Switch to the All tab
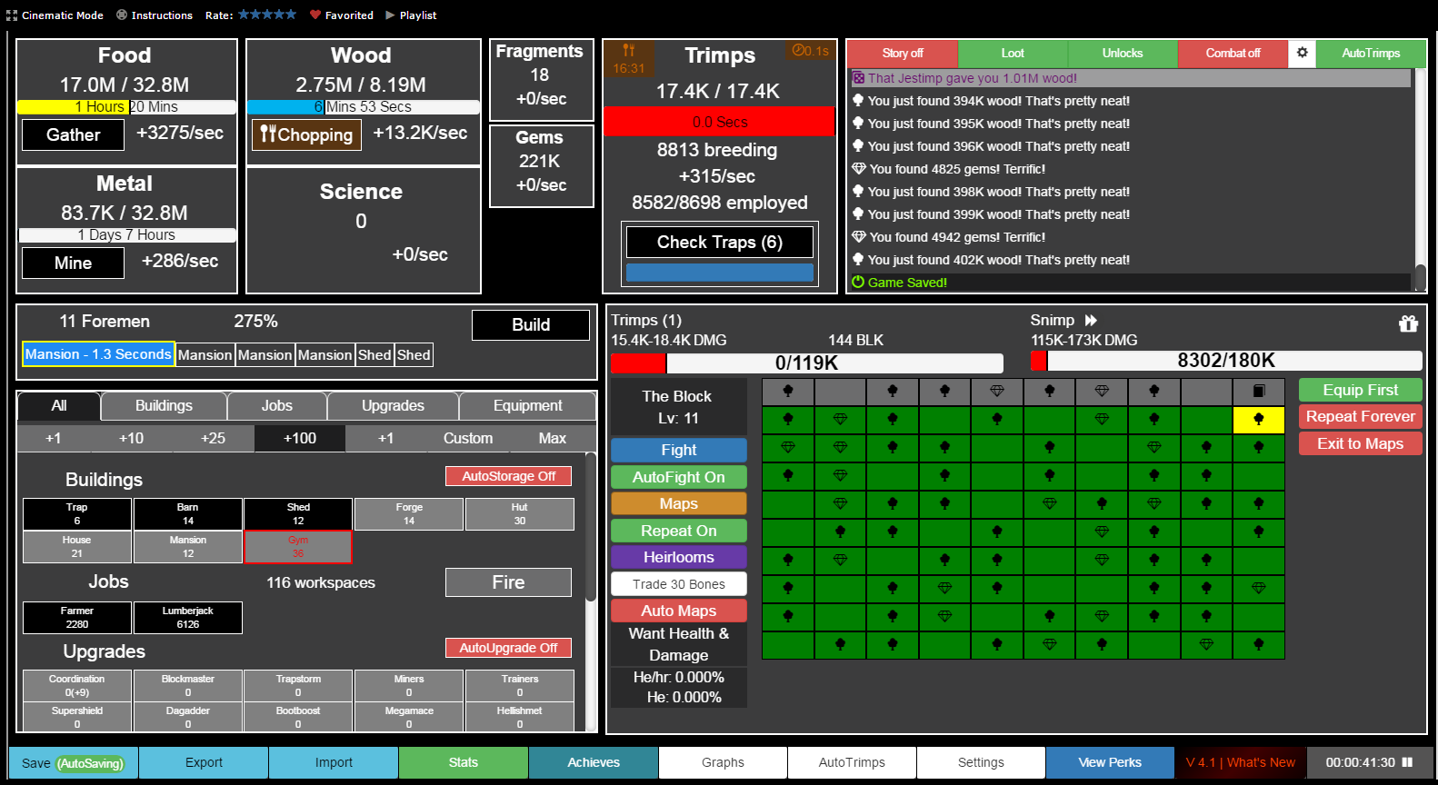1438x785 pixels. point(59,405)
